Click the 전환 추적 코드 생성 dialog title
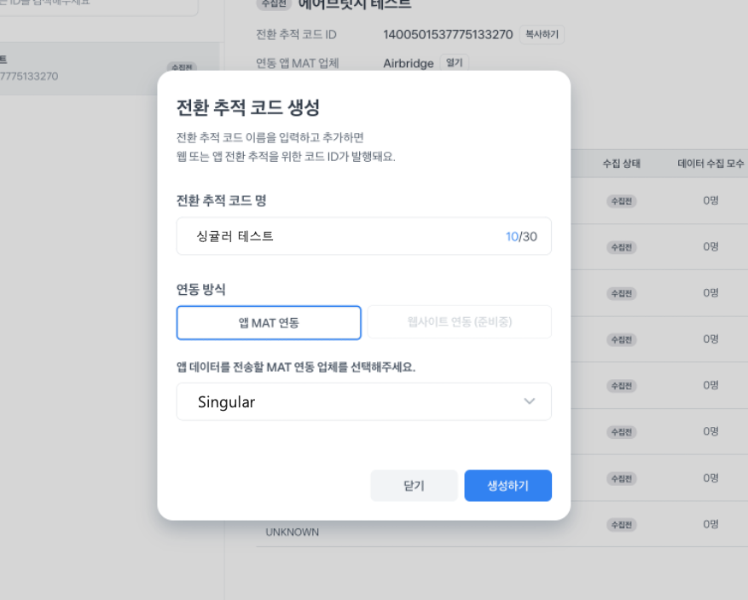748x600 pixels. [248, 107]
